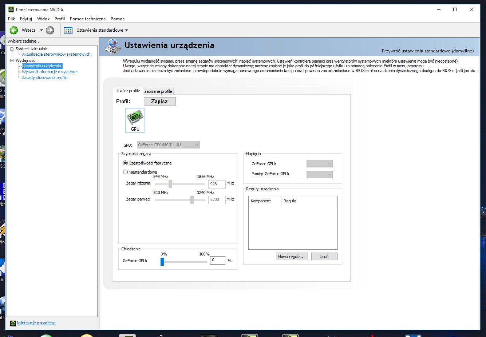
Task: Open the Pomoc techniczna menu
Action: point(88,19)
